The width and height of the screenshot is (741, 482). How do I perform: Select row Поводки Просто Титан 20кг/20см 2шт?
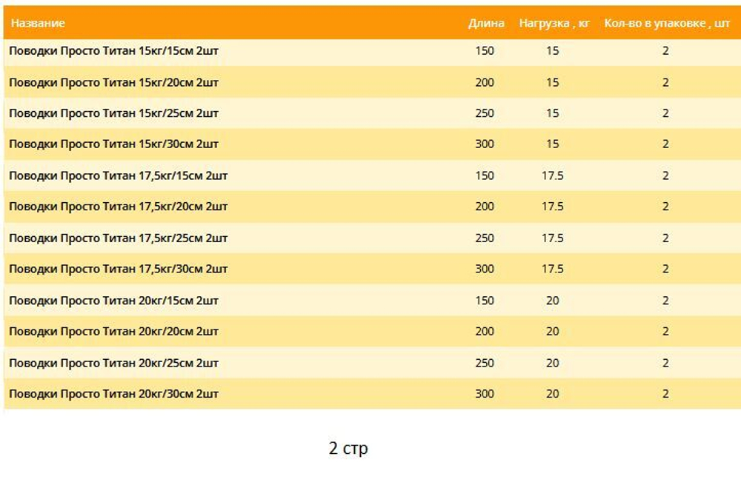[x=372, y=332]
